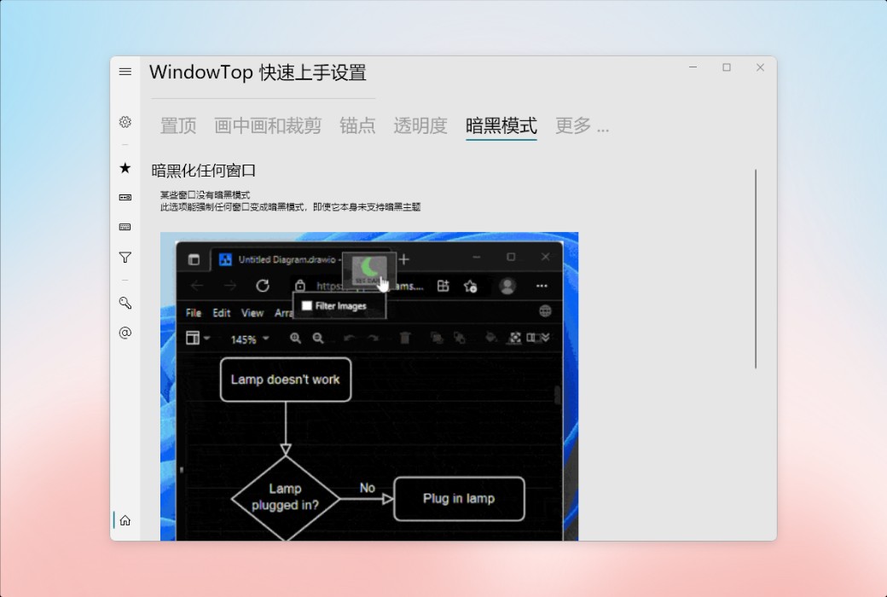Select the 暗黑模式 tab
The width and height of the screenshot is (887, 597).
click(501, 125)
